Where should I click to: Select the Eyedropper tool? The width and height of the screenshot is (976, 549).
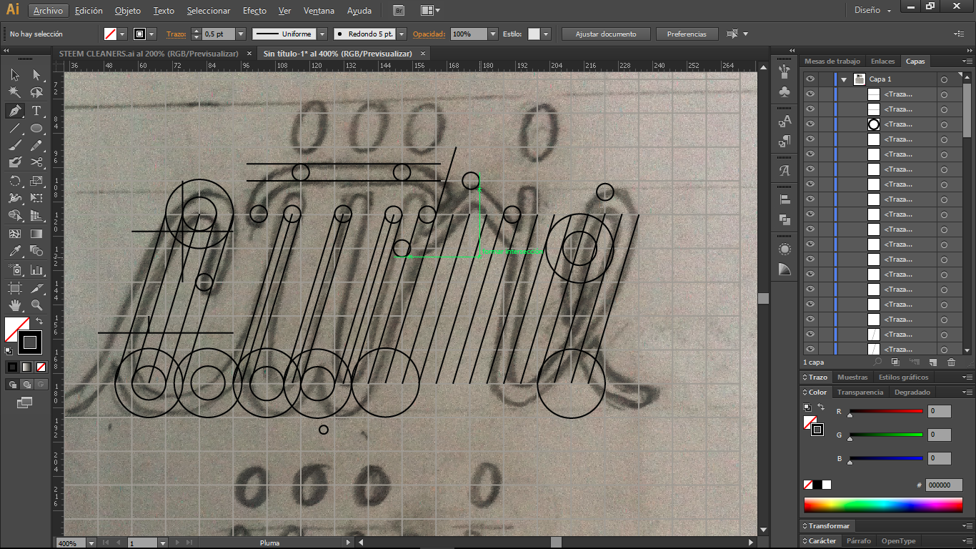point(15,251)
